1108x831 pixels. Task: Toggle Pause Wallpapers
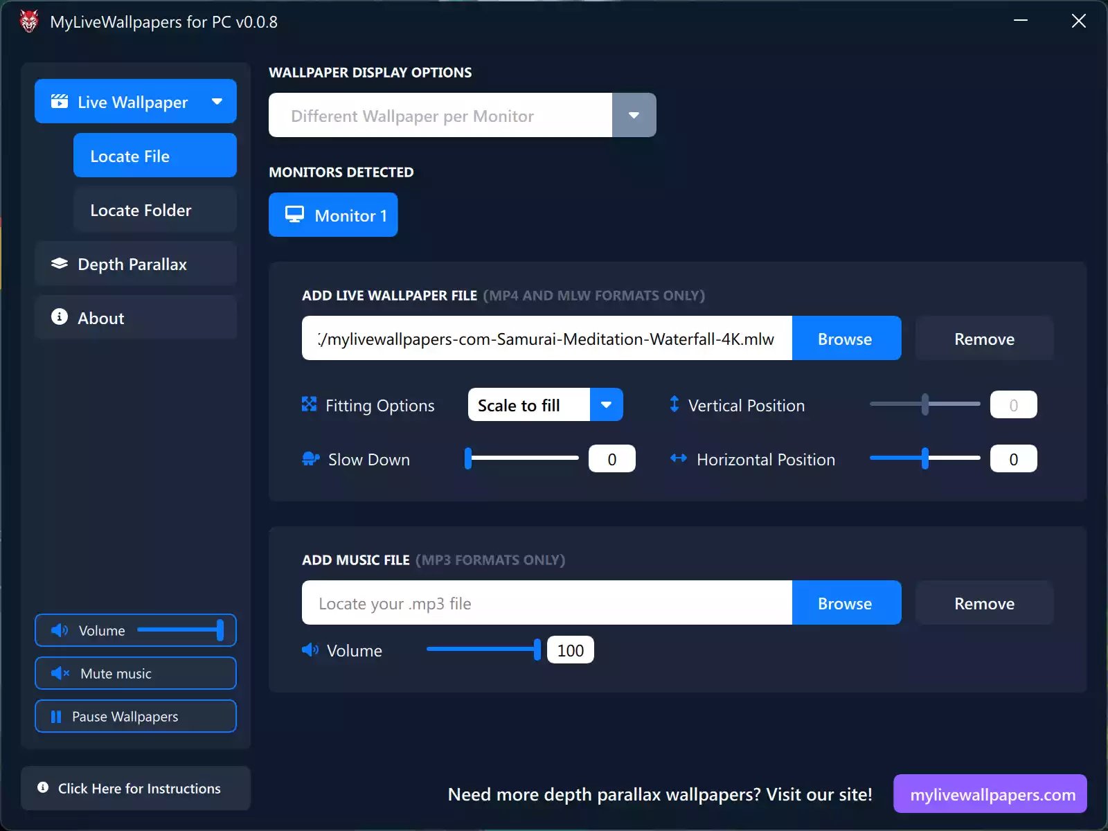(136, 716)
